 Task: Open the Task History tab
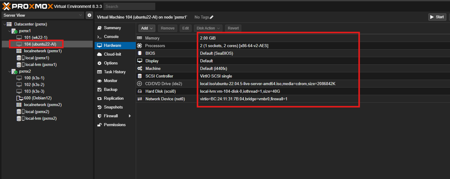coord(115,72)
